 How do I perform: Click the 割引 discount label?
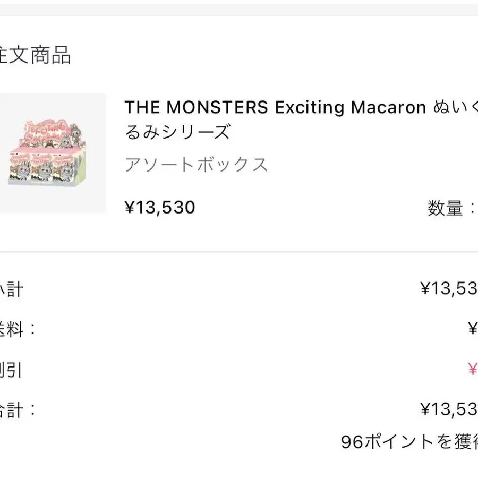coord(11,370)
